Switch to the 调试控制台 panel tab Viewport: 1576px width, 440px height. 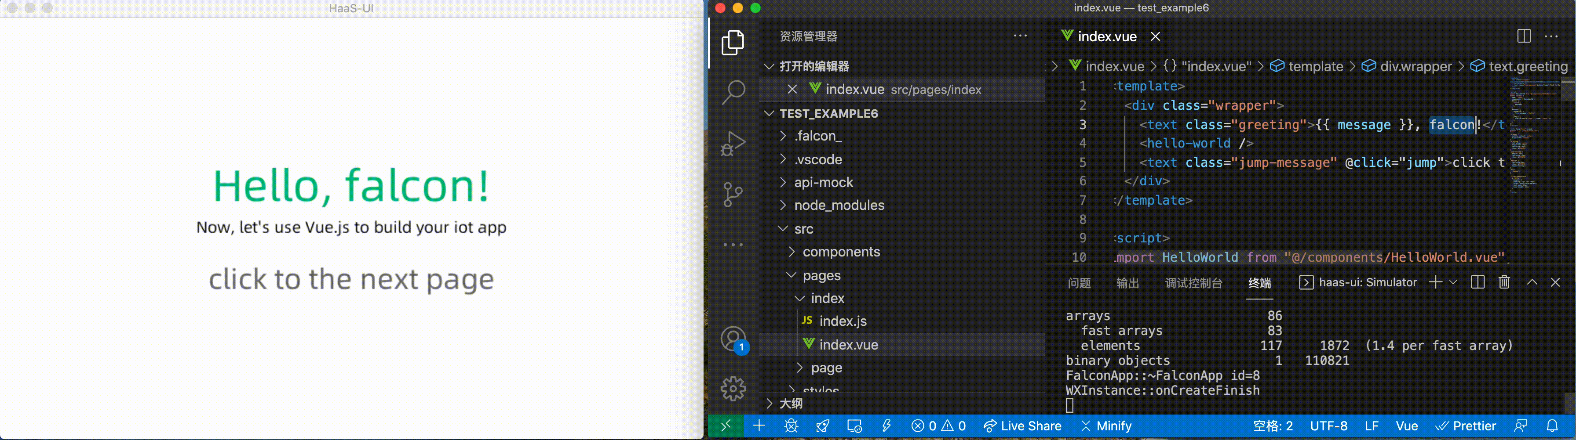click(x=1193, y=282)
